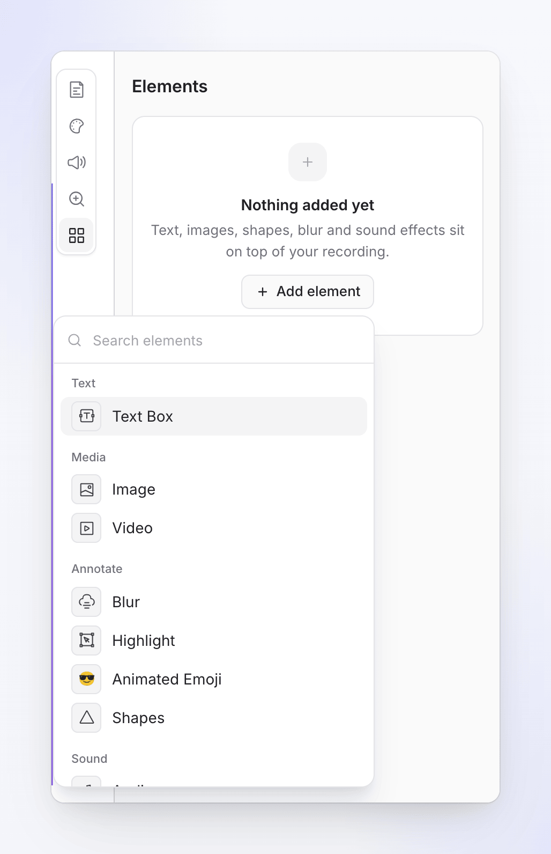
Task: Choose the Shapes element
Action: pos(214,718)
